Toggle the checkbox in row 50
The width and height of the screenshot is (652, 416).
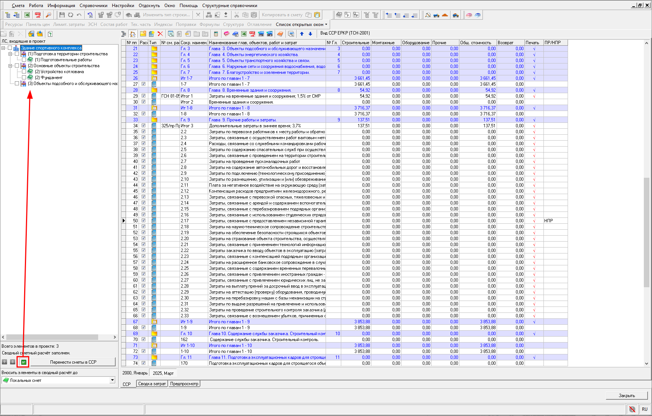143,220
